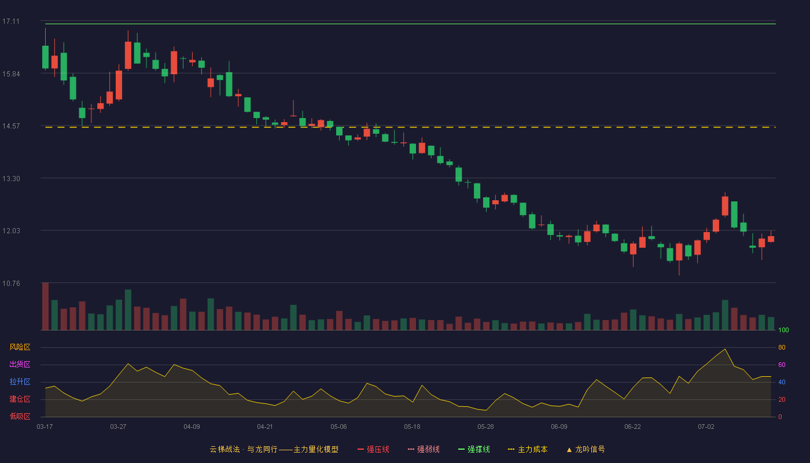This screenshot has height=463, width=810.
Task: Toggle the 强压线 legend item
Action: (x=373, y=449)
